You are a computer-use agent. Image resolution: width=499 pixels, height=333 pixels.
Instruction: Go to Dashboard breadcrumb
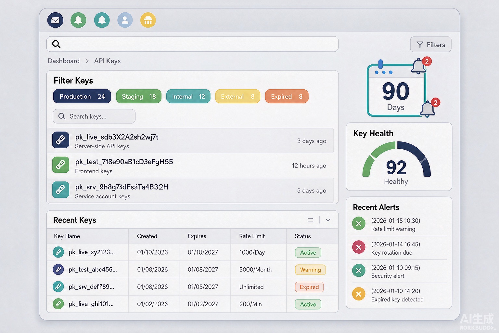(x=64, y=61)
